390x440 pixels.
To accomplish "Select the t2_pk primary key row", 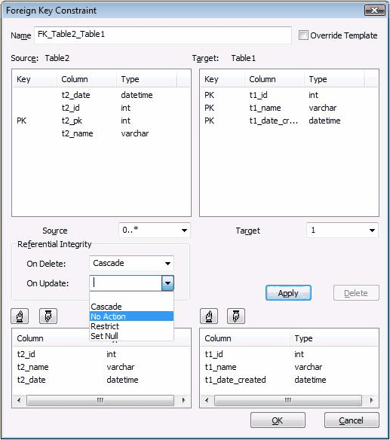I will (101, 121).
